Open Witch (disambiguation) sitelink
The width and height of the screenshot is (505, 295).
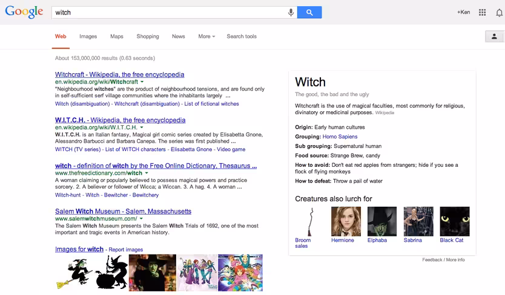(x=82, y=104)
